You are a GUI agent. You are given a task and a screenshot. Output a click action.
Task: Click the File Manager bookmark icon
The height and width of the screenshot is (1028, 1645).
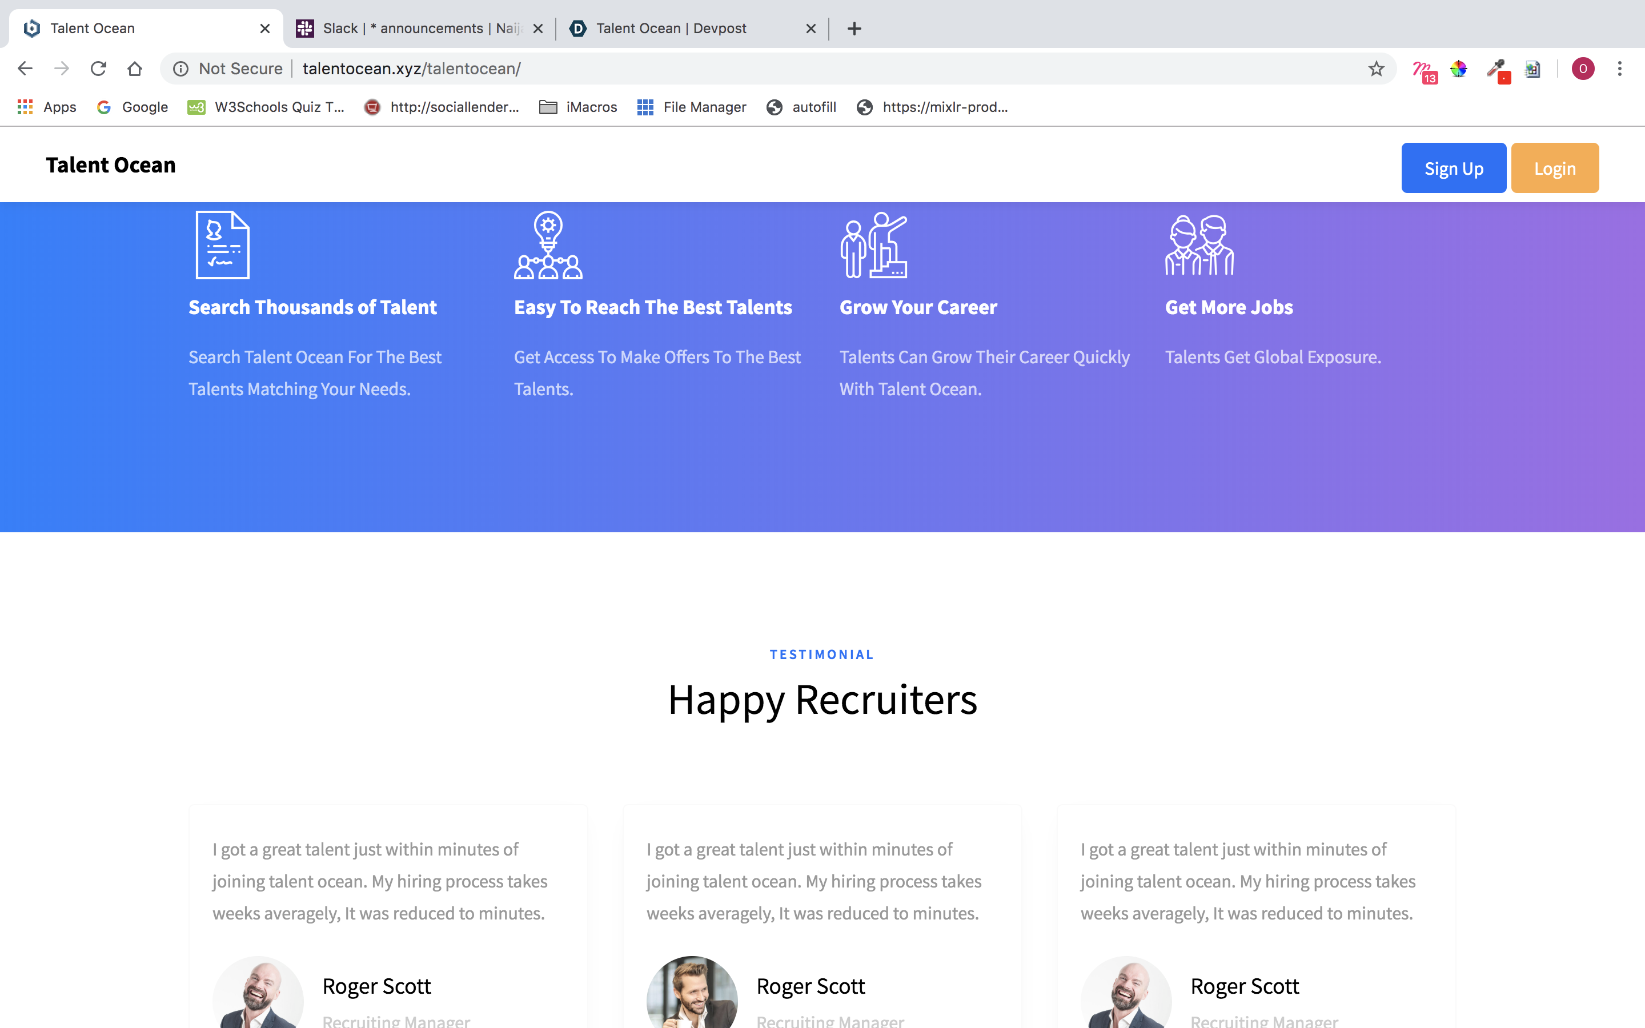(644, 107)
